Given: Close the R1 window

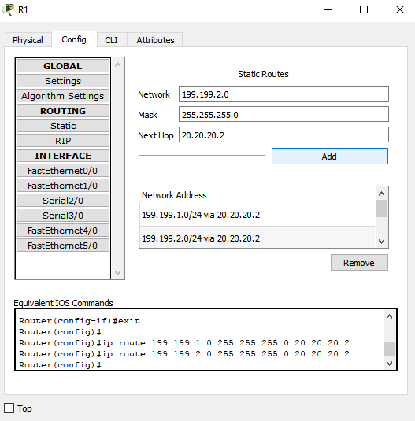Looking at the screenshot, I should click(x=400, y=10).
